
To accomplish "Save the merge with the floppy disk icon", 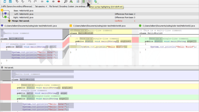I will coord(10,1).
